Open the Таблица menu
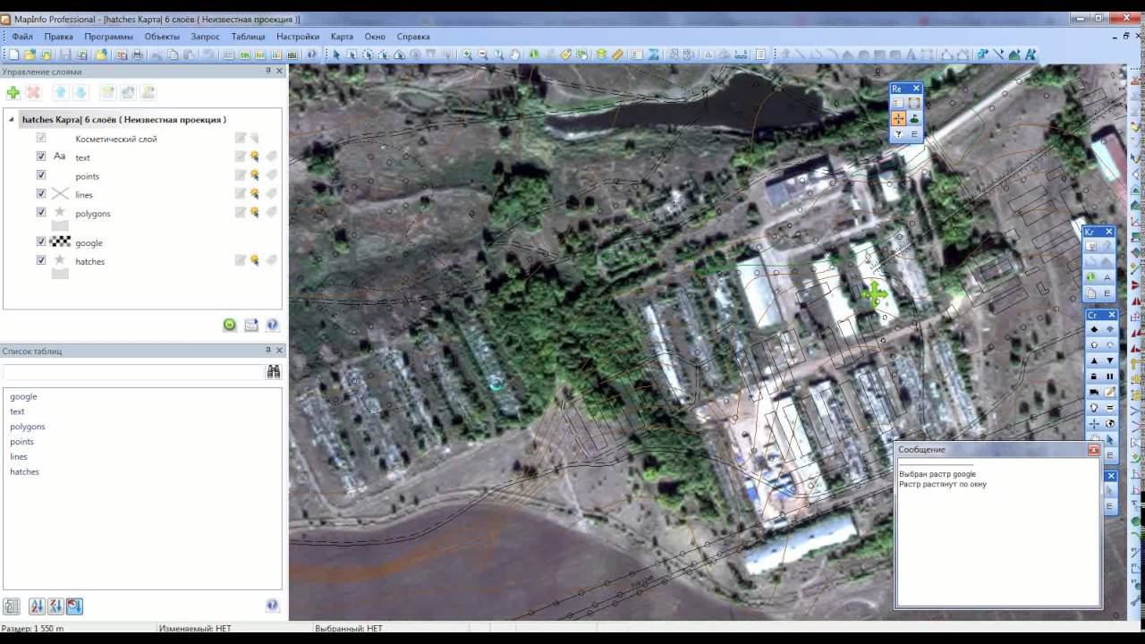Viewport: 1145px width, 644px height. 248,37
